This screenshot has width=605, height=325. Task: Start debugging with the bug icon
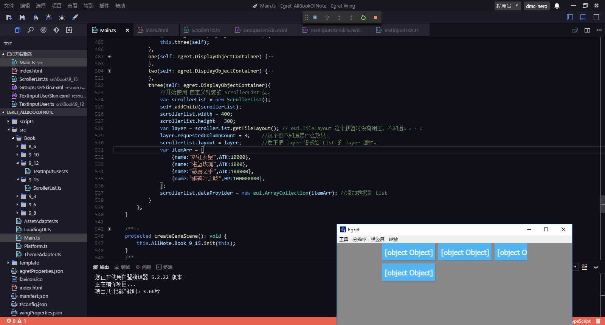62,17
